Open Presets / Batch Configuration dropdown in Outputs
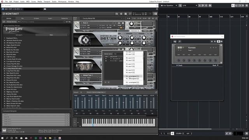Viewport: 249px width, 140px height. pos(96,92)
